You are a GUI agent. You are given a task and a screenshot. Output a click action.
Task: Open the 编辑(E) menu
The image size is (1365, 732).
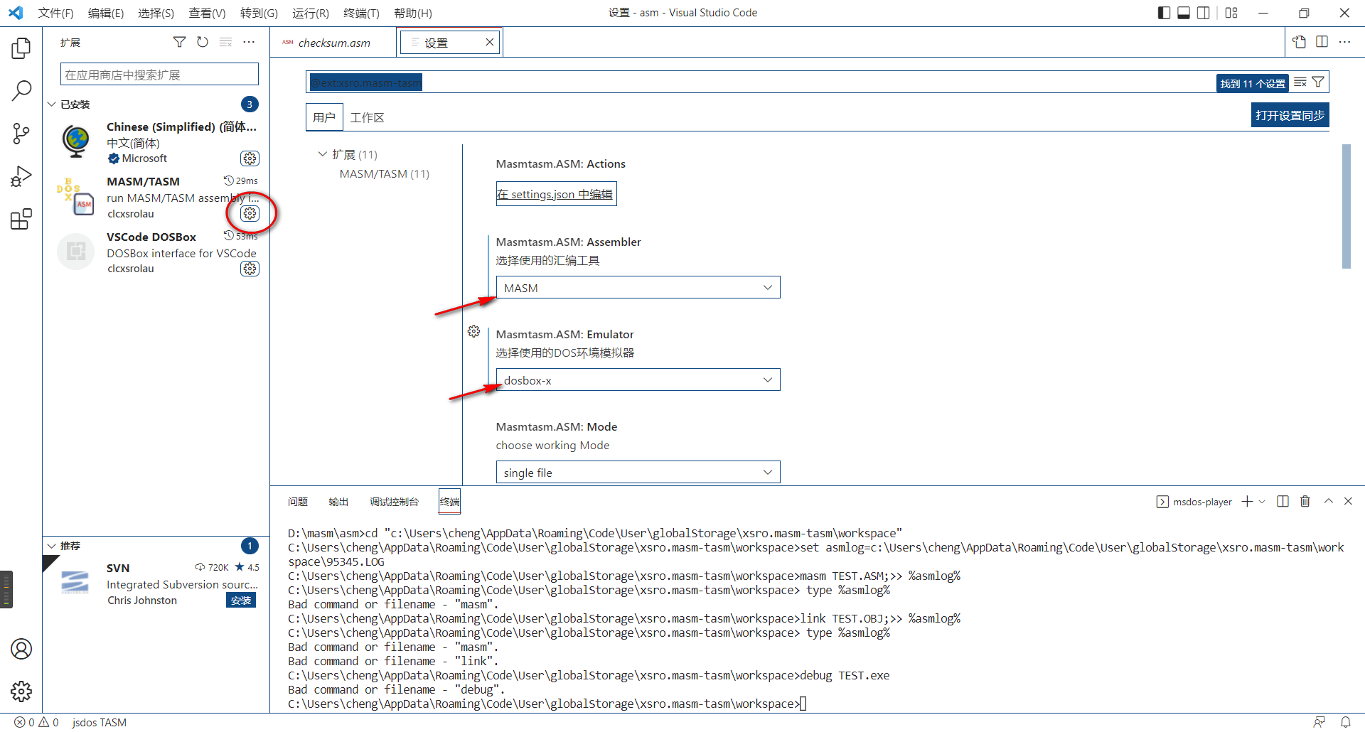coord(106,13)
